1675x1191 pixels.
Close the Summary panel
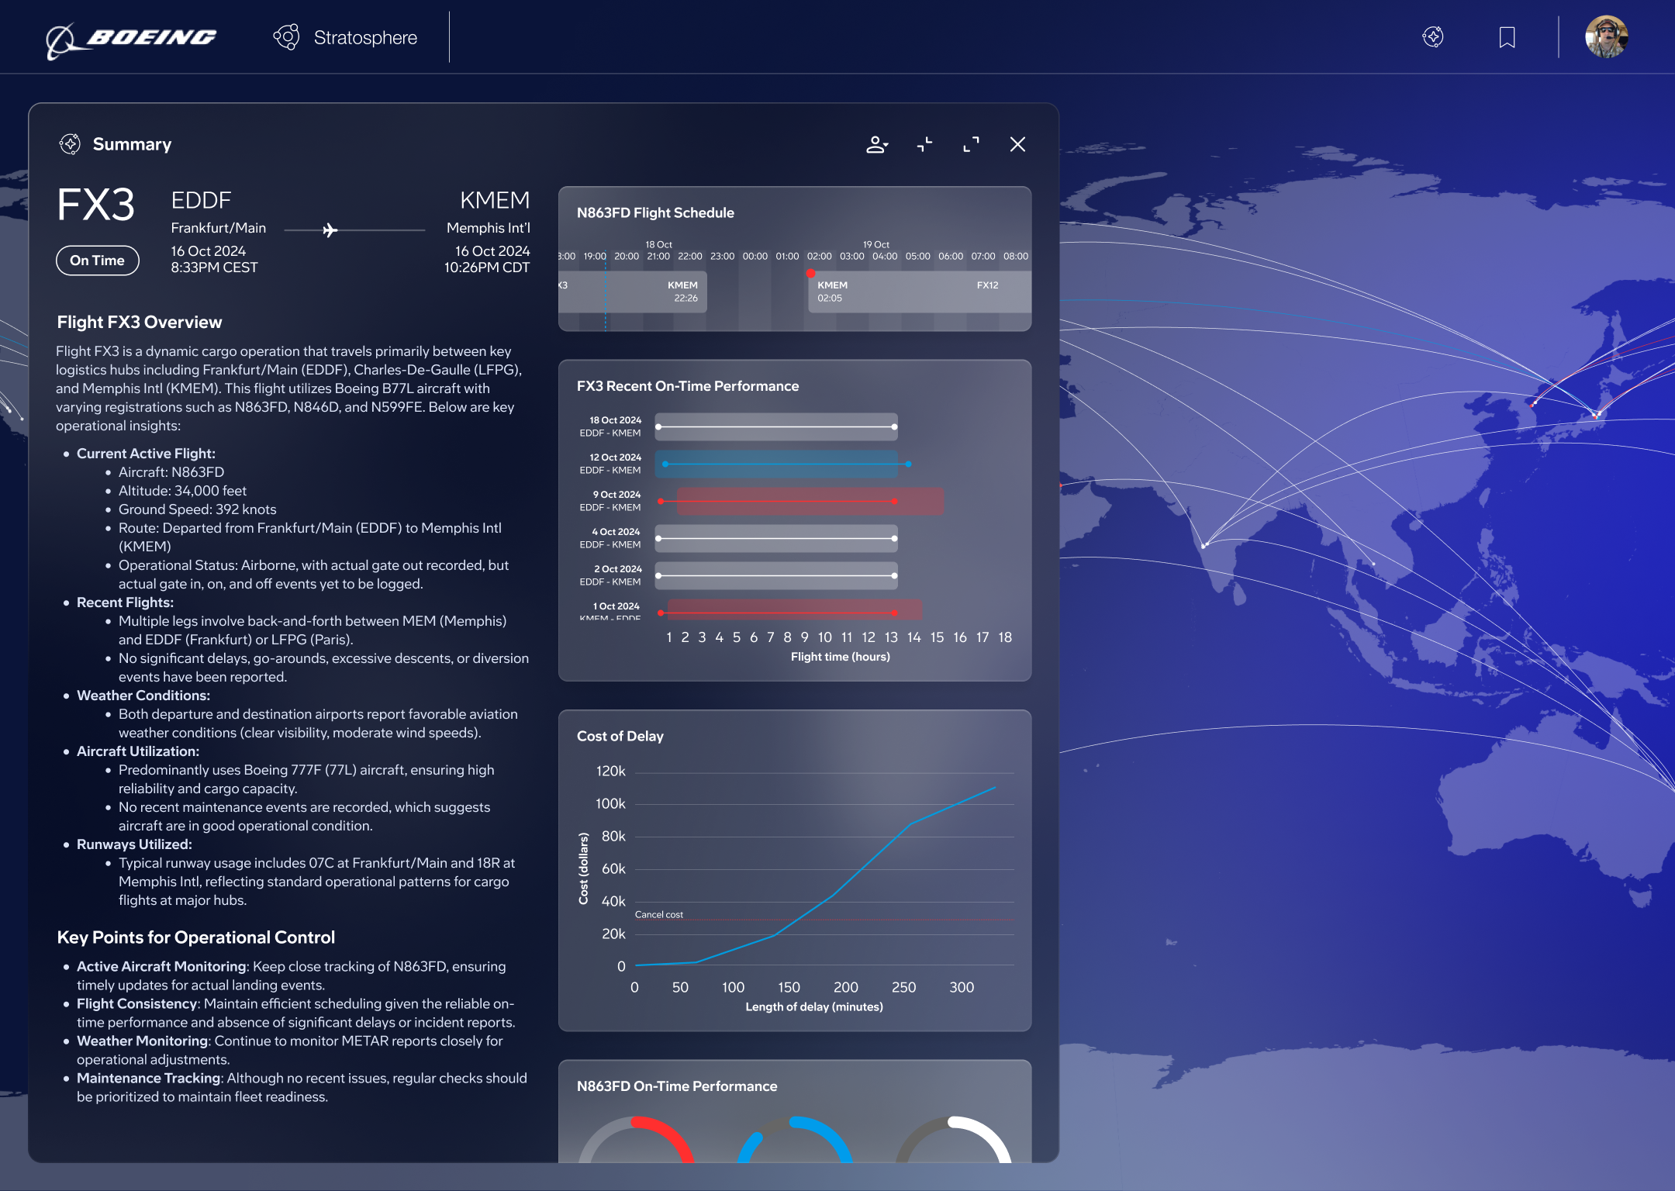[1017, 144]
